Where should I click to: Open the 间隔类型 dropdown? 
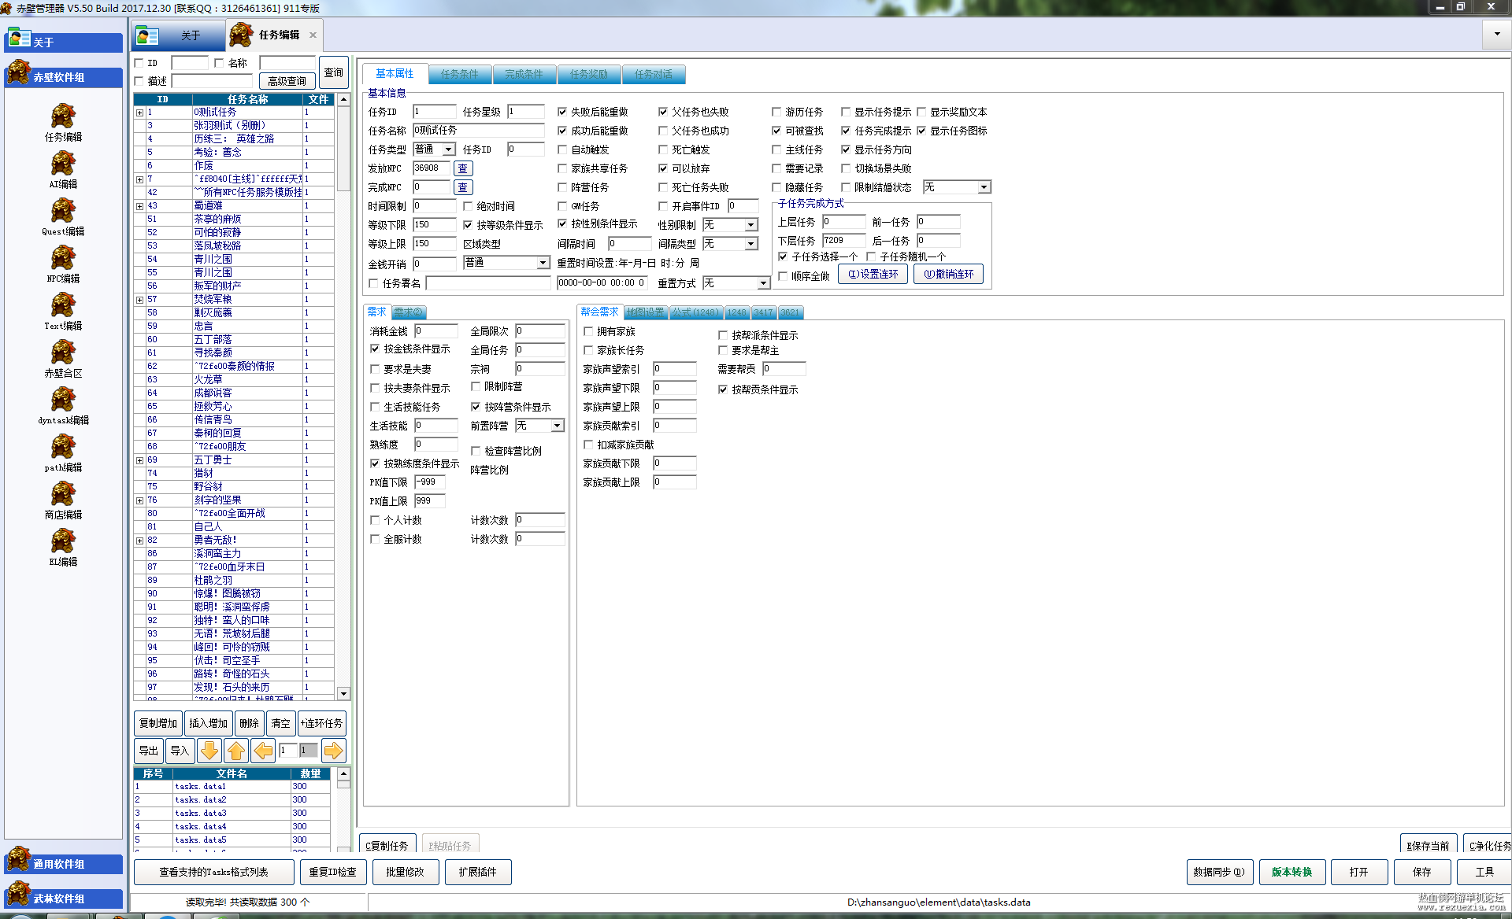751,244
